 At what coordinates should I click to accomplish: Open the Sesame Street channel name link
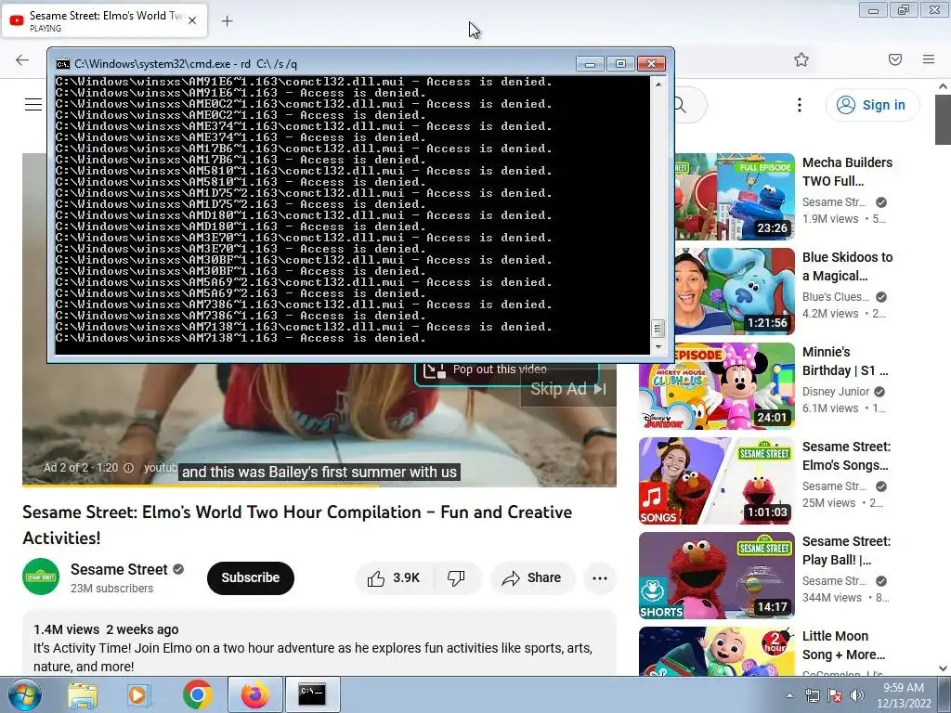(119, 569)
